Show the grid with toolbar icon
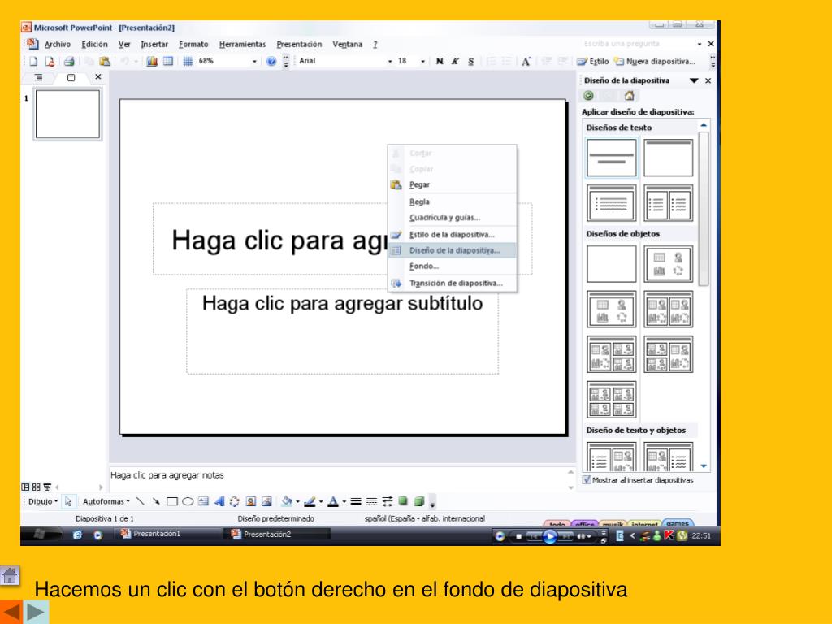 coord(188,62)
